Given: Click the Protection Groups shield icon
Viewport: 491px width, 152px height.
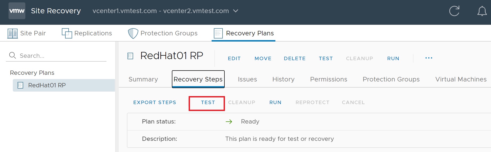Looking at the screenshot, I should tap(133, 34).
